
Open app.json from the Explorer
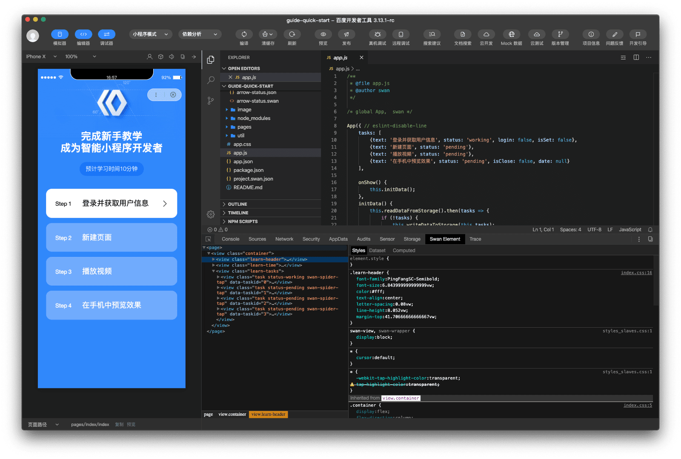click(243, 161)
